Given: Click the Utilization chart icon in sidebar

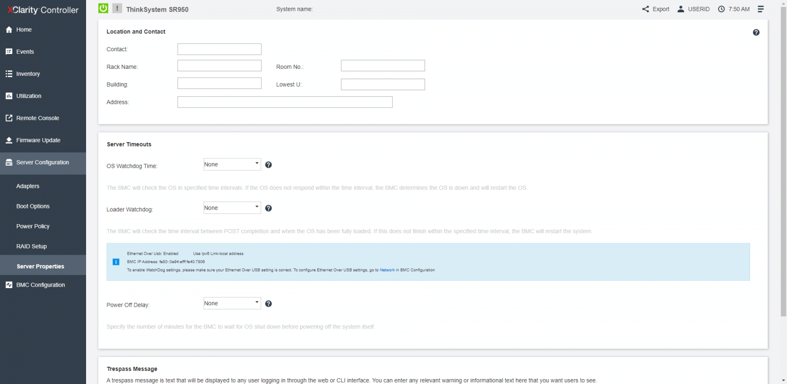Looking at the screenshot, I should pos(9,96).
